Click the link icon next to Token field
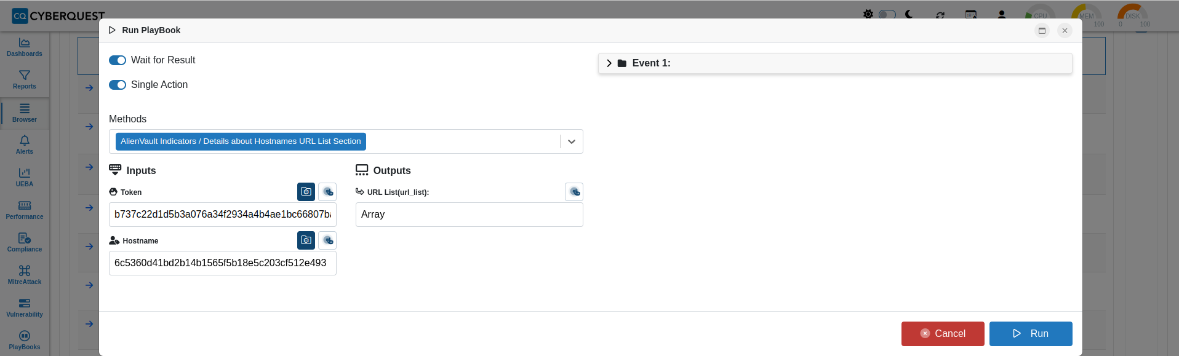 click(327, 192)
